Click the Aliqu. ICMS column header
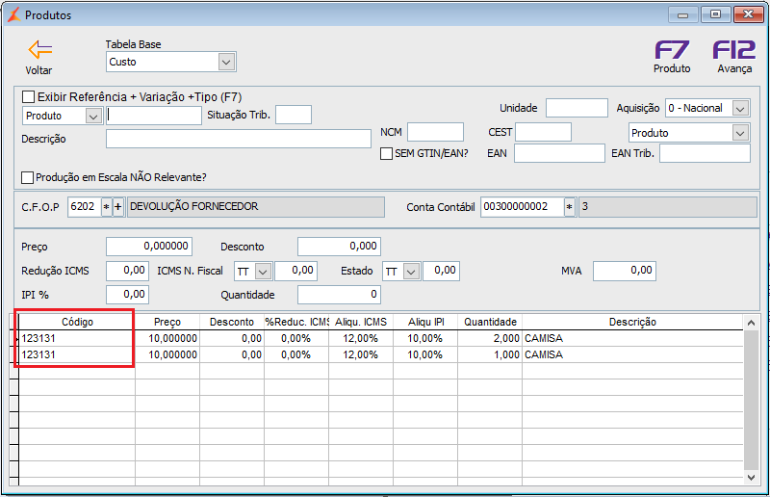Screen dimensions: 770x497 361,322
